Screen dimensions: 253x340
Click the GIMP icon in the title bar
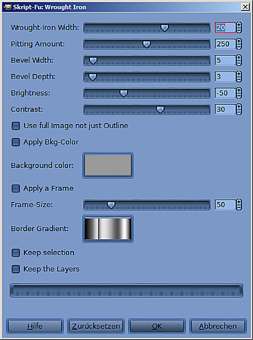(x=8, y=7)
